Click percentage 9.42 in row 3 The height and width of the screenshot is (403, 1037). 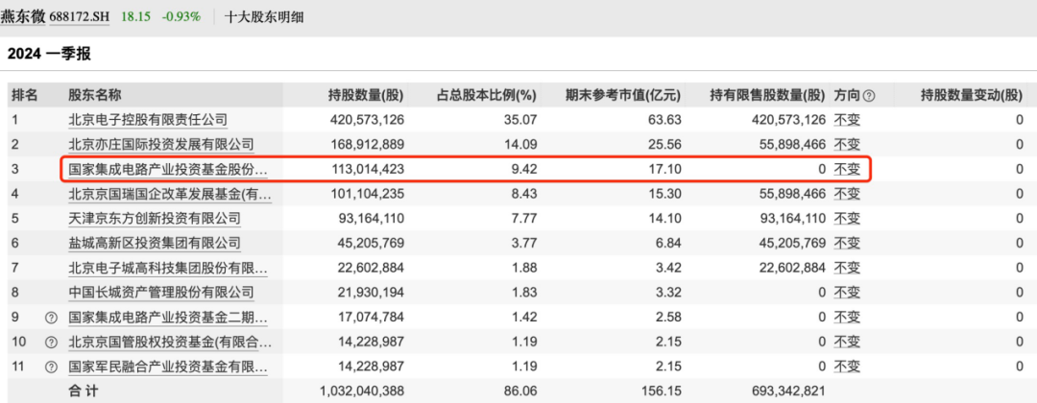[x=526, y=169]
